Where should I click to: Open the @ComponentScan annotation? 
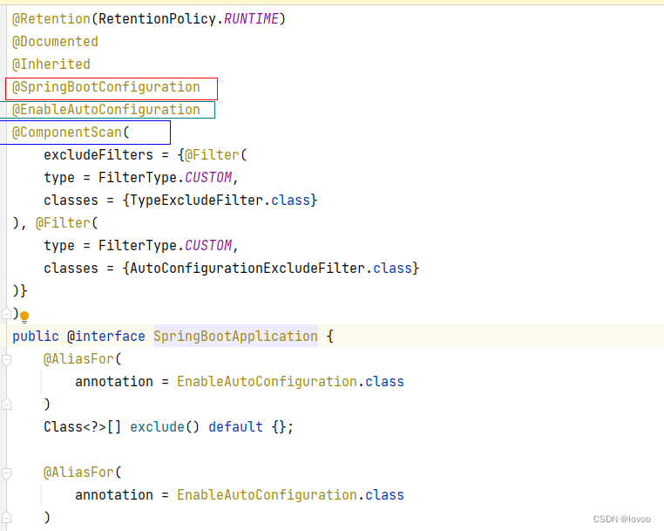point(67,133)
